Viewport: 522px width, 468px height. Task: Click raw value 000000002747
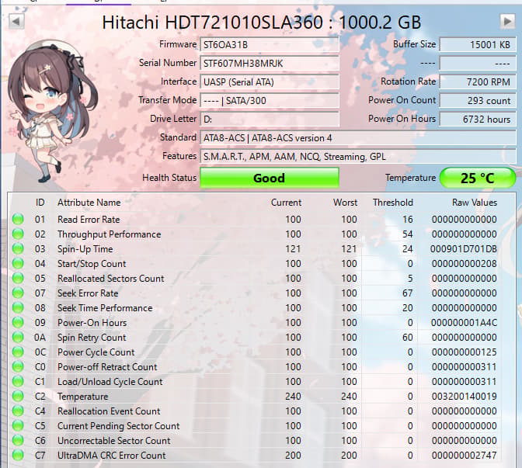464,456
